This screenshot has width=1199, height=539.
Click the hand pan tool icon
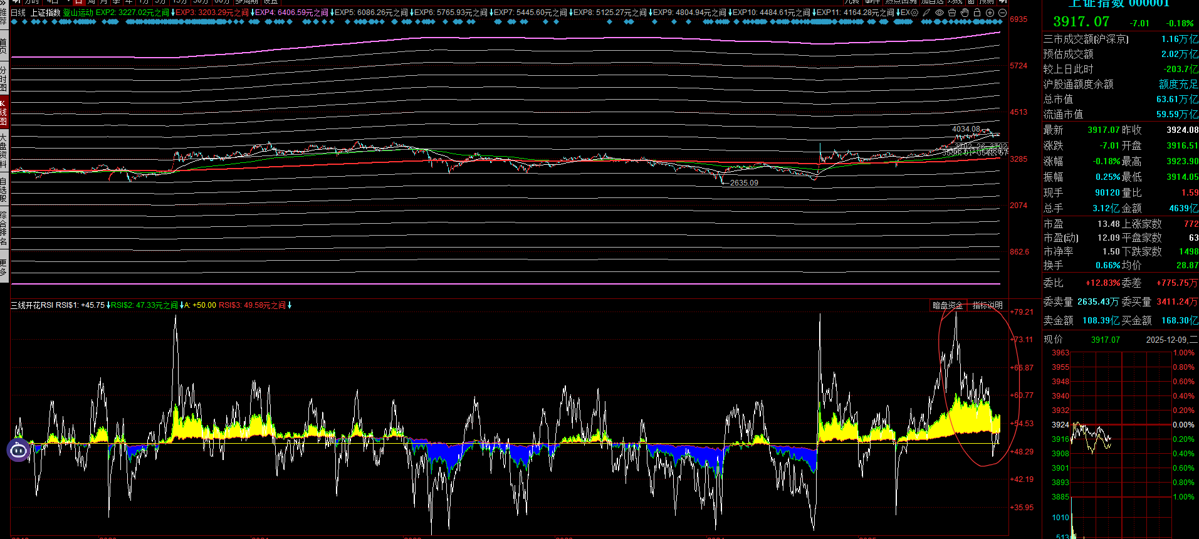click(x=965, y=13)
